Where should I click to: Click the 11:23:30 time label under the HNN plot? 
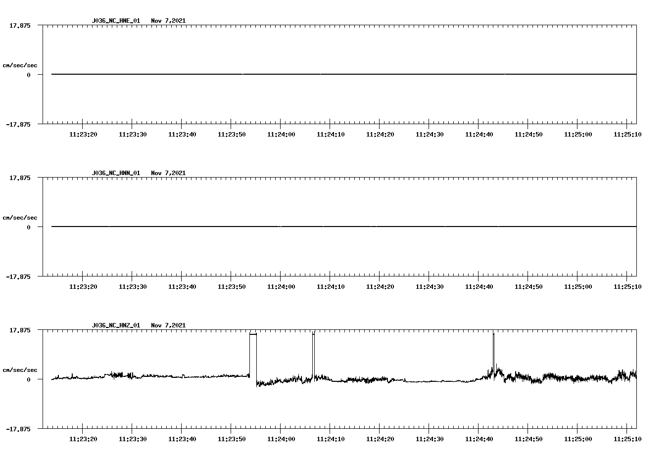coord(132,286)
